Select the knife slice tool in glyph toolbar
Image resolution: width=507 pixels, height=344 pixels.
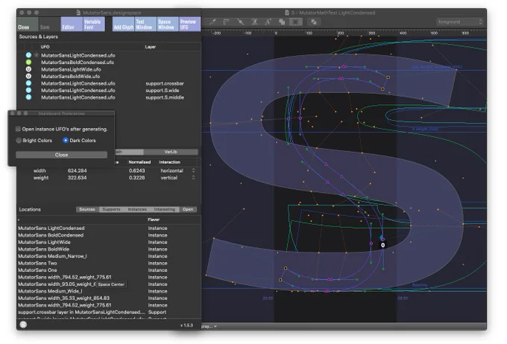pyautogui.click(x=240, y=22)
